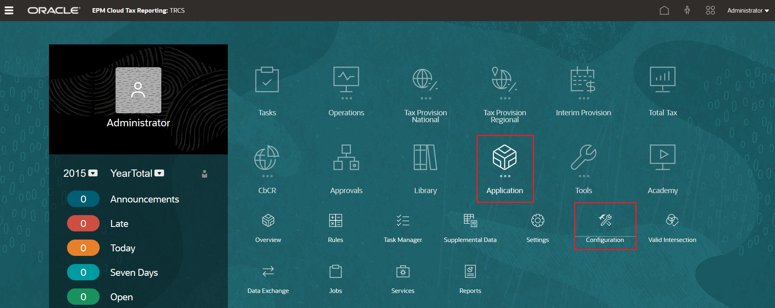Click the EPM Cloud Tax Reporting title
The height and width of the screenshot is (308, 775).
(138, 11)
